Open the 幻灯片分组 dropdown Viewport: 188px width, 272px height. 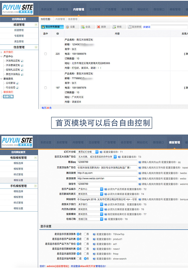point(87,152)
